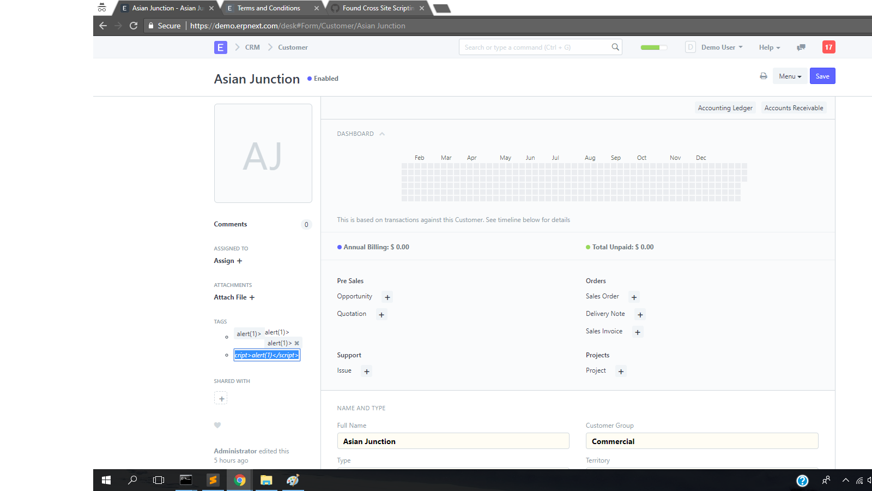Open notifications via the red 17 badge

828,47
